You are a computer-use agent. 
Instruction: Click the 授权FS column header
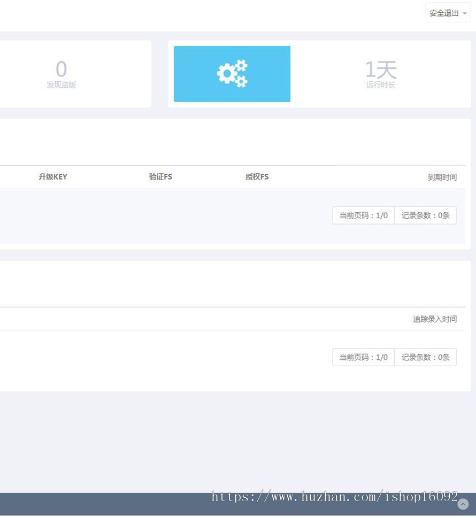pyautogui.click(x=257, y=177)
